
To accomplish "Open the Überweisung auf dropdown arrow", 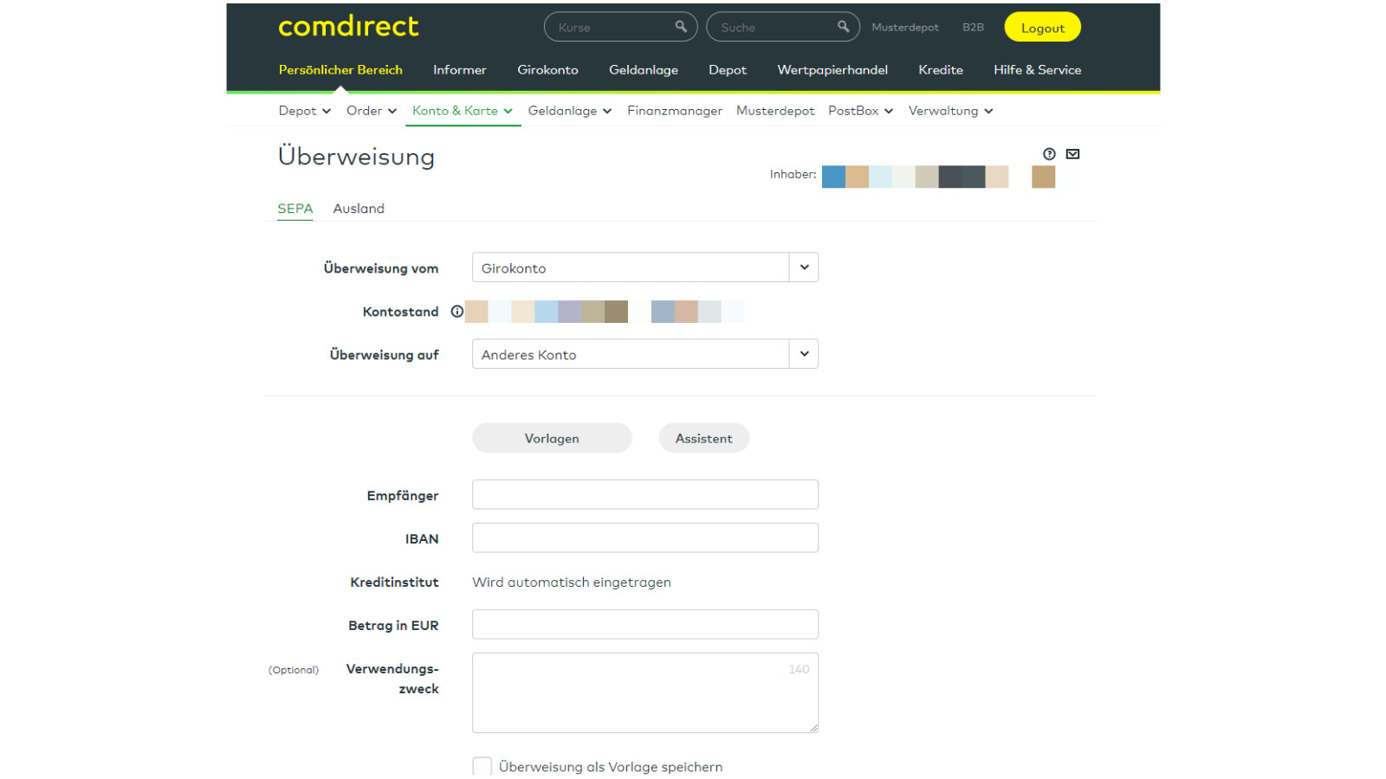I will coord(804,354).
